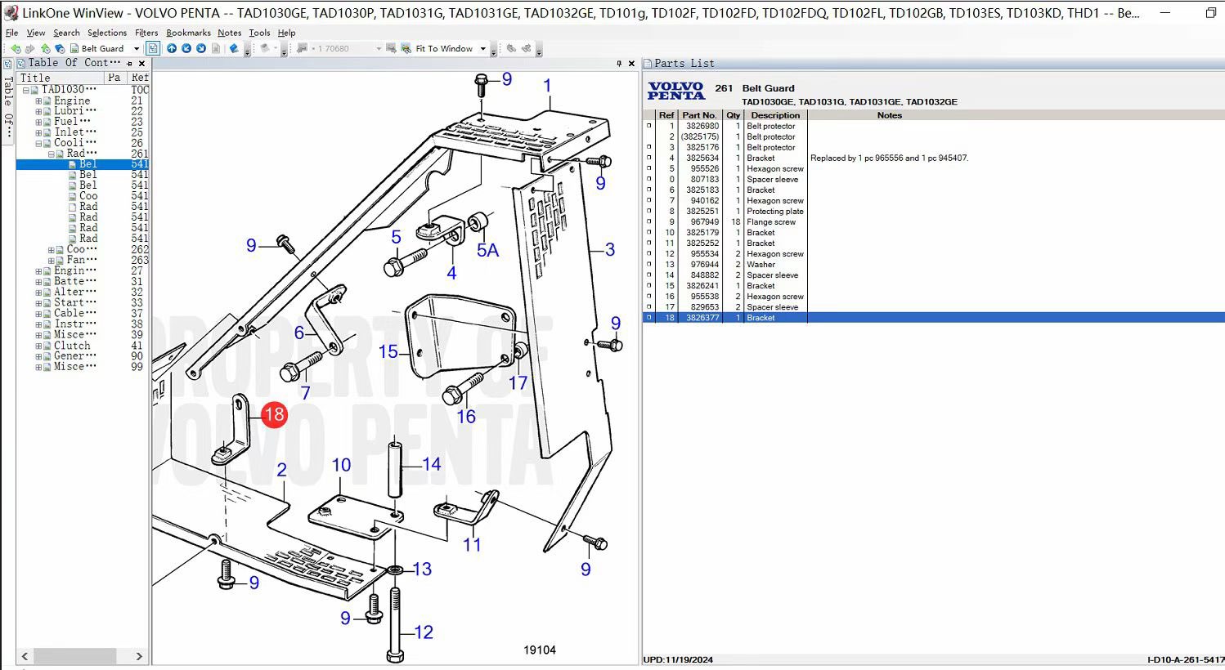1225x670 pixels.
Task: Open the Bookmarks menu
Action: 188,33
